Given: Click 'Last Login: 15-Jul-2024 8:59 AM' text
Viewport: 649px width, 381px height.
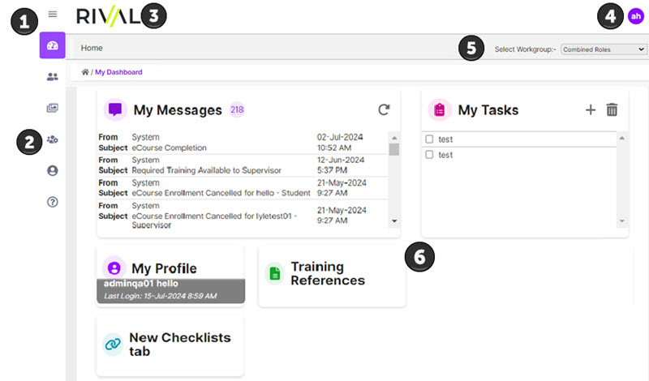Looking at the screenshot, I should coord(160,296).
